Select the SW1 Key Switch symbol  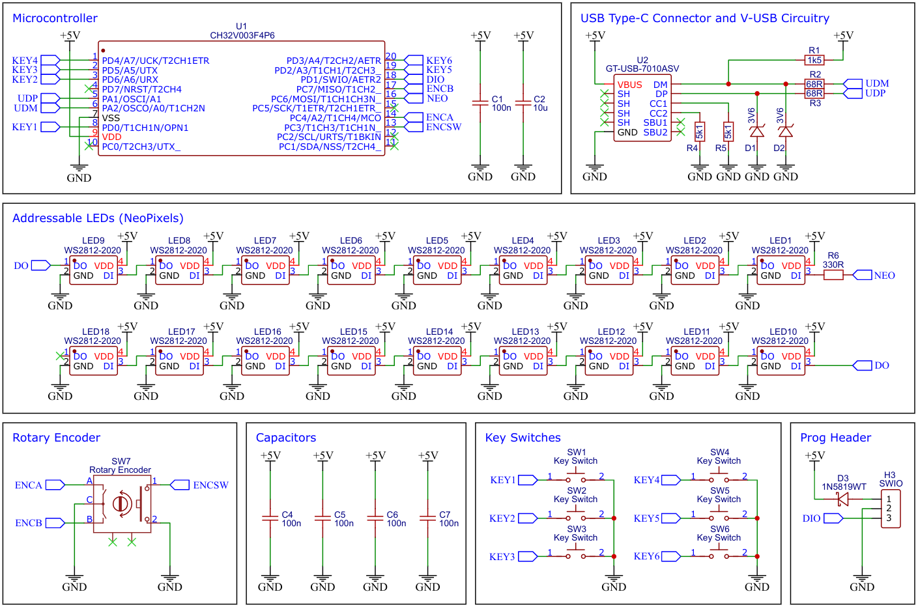[576, 477]
